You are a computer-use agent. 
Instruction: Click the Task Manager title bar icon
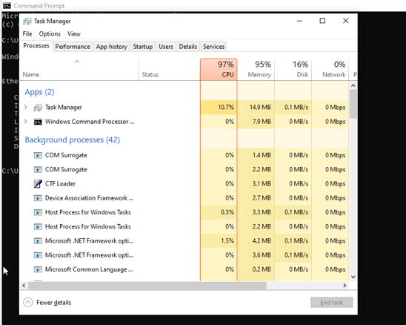pos(27,21)
